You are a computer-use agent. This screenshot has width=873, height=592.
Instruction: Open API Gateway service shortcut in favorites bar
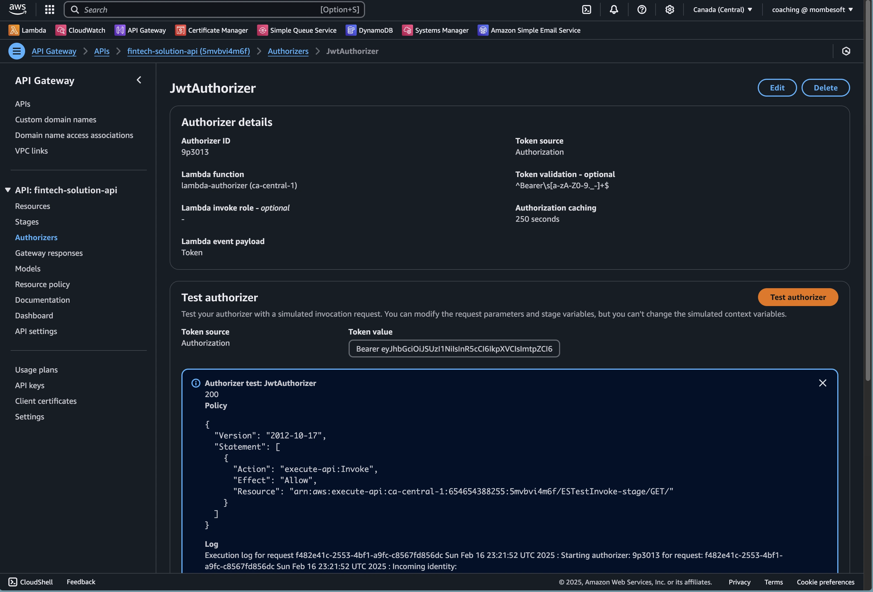click(140, 30)
